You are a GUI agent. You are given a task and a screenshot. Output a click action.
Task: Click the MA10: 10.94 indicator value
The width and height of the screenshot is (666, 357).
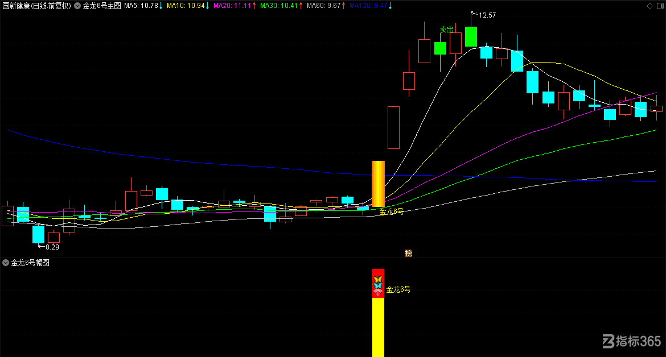186,6
